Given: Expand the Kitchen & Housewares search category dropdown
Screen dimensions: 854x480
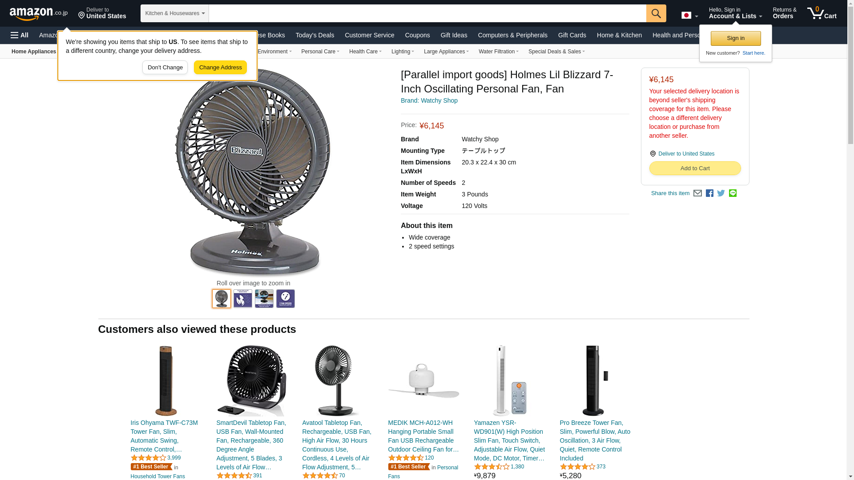Looking at the screenshot, I should click(175, 13).
